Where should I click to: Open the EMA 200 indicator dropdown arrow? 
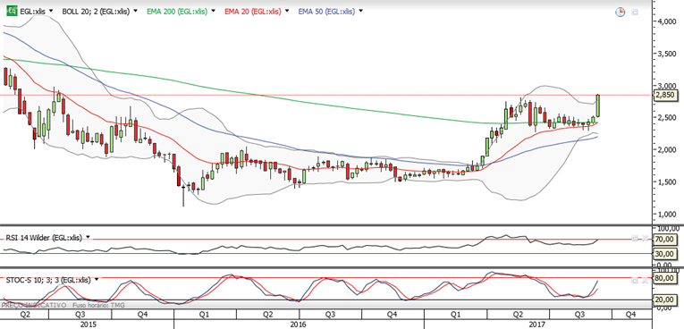point(213,11)
